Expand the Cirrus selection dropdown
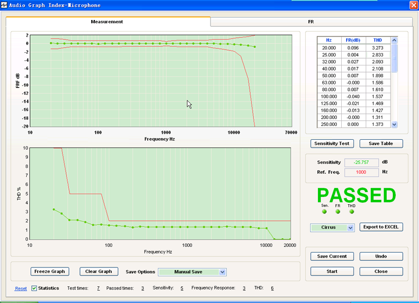The width and height of the screenshot is (419, 303). [350, 228]
